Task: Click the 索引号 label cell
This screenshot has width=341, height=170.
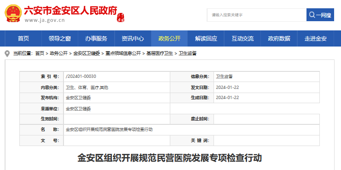Action: tap(41, 76)
